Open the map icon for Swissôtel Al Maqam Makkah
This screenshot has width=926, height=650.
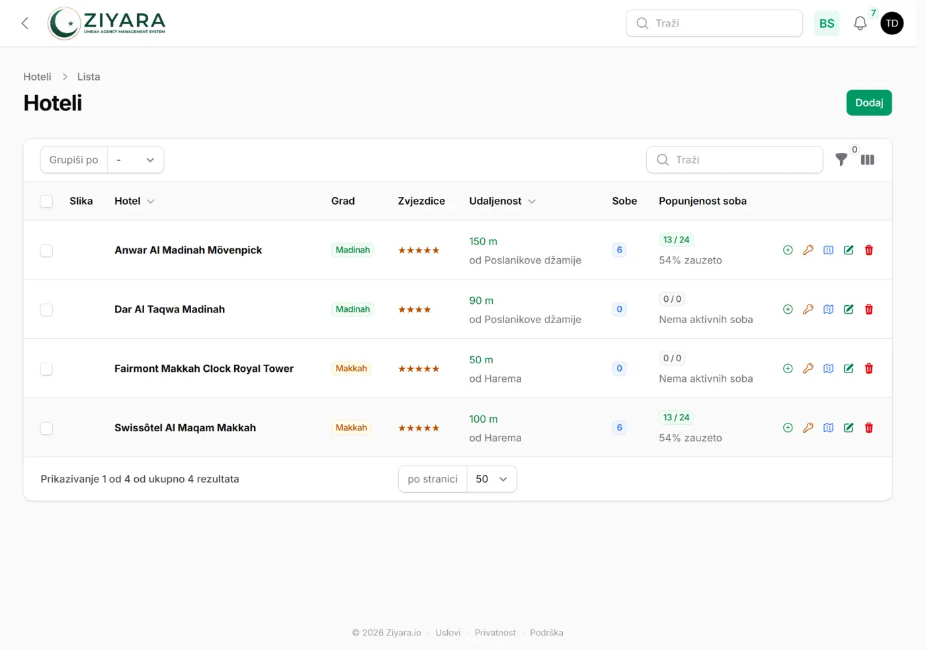[828, 428]
